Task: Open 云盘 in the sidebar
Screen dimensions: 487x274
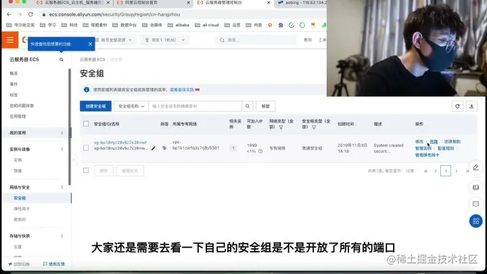Action: point(18,247)
